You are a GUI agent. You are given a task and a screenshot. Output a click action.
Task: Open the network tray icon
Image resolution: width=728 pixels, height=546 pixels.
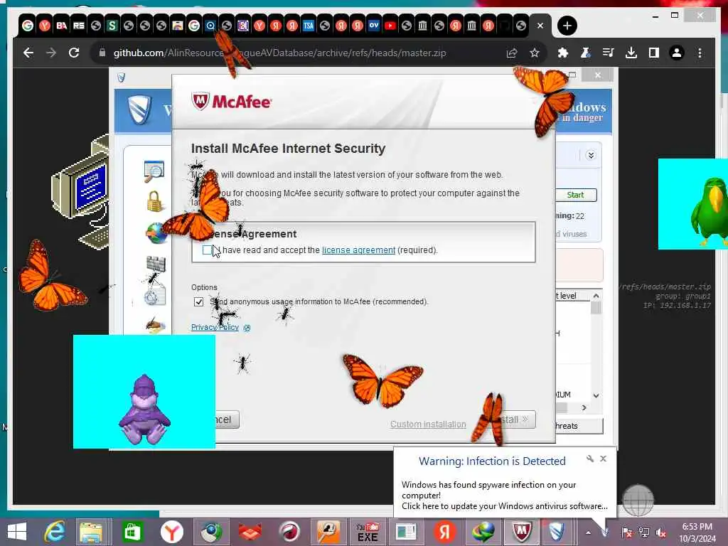tap(643, 532)
